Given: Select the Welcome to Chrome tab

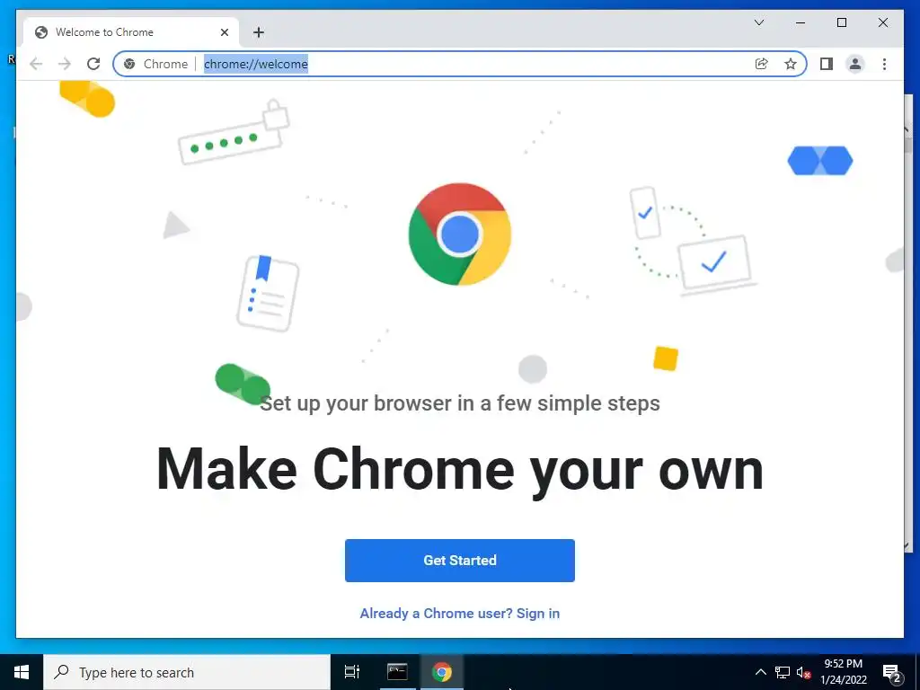Looking at the screenshot, I should click(131, 32).
